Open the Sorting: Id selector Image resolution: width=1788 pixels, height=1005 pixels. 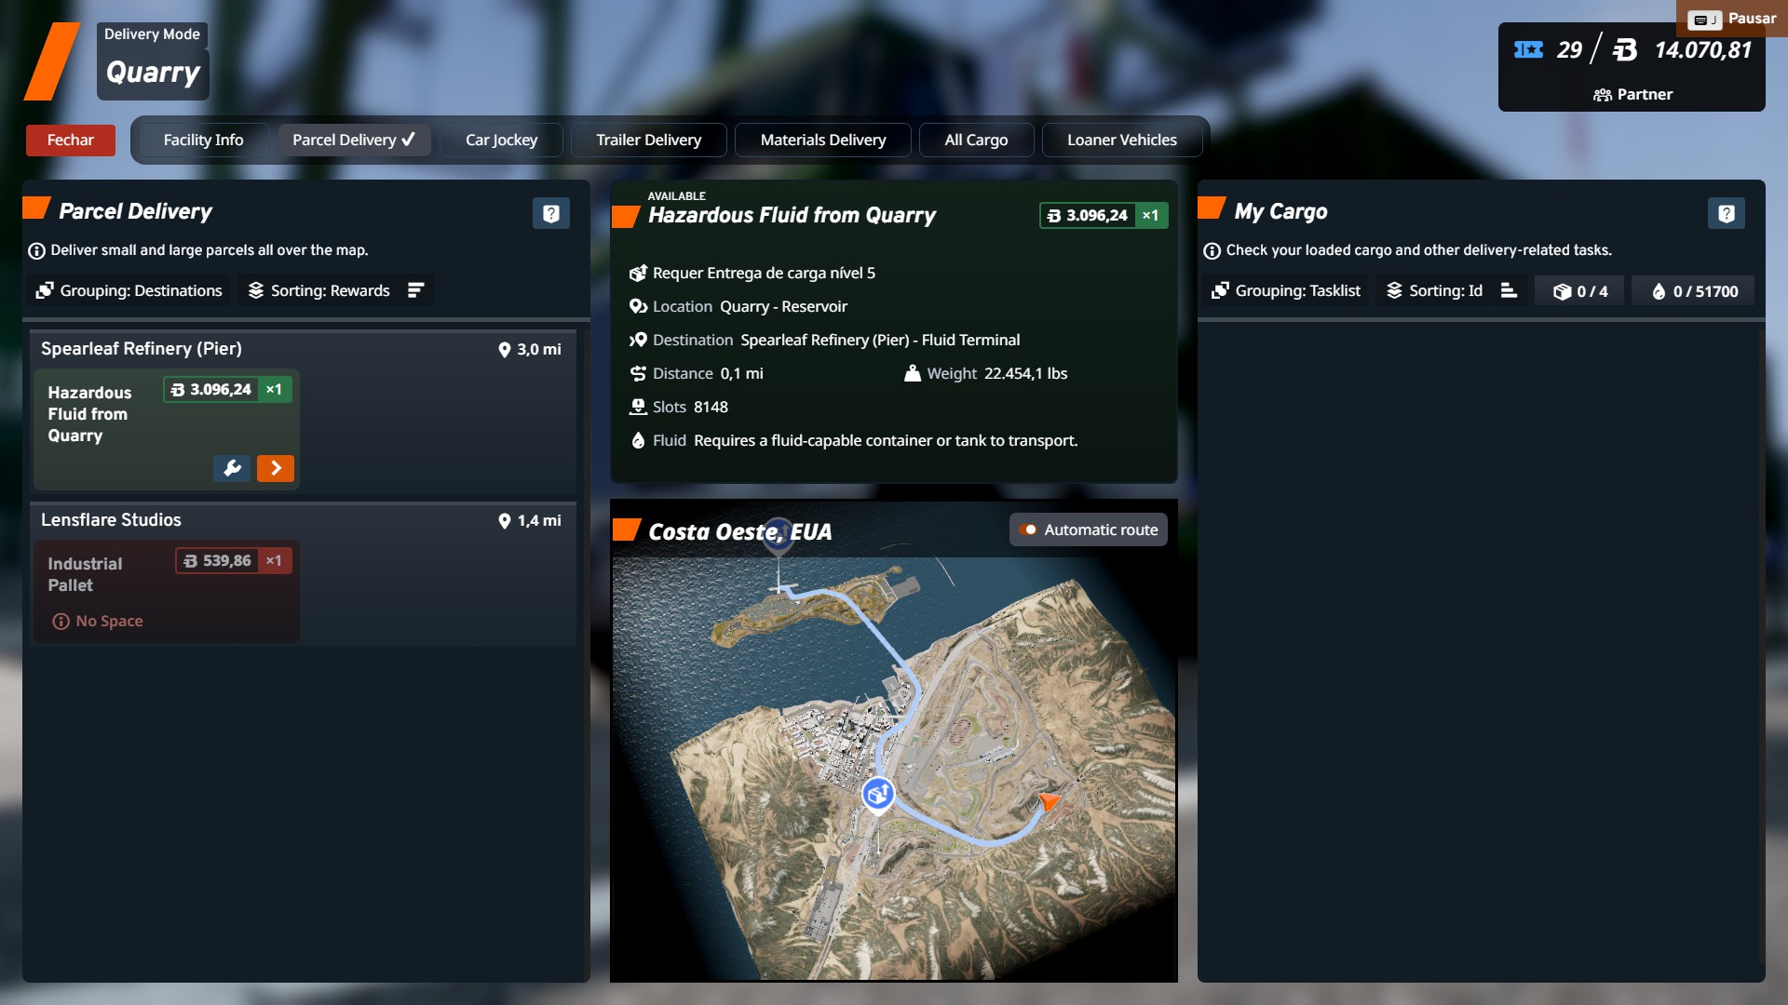[1434, 290]
